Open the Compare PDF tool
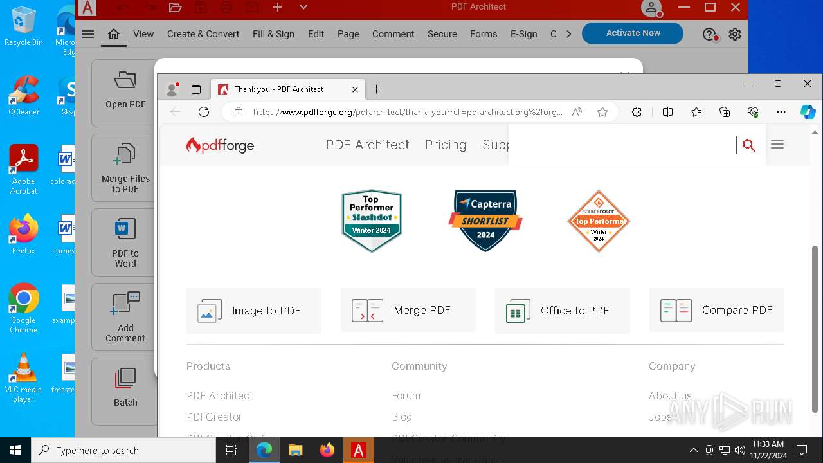Screen dimensions: 823x463 [717, 311]
